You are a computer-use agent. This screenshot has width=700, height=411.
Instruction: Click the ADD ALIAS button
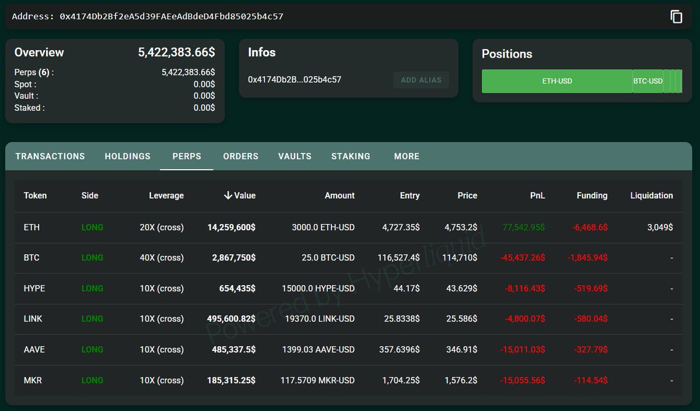[421, 80]
